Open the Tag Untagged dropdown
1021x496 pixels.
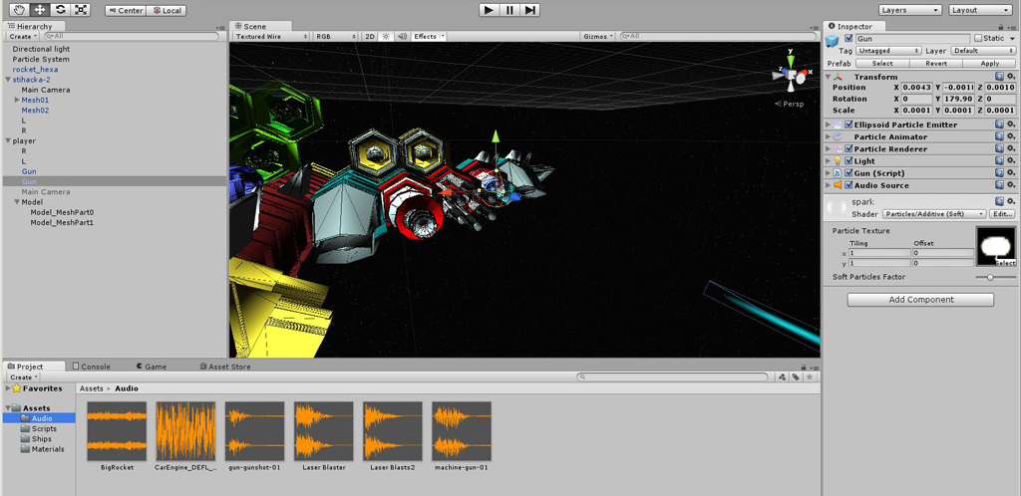[888, 50]
